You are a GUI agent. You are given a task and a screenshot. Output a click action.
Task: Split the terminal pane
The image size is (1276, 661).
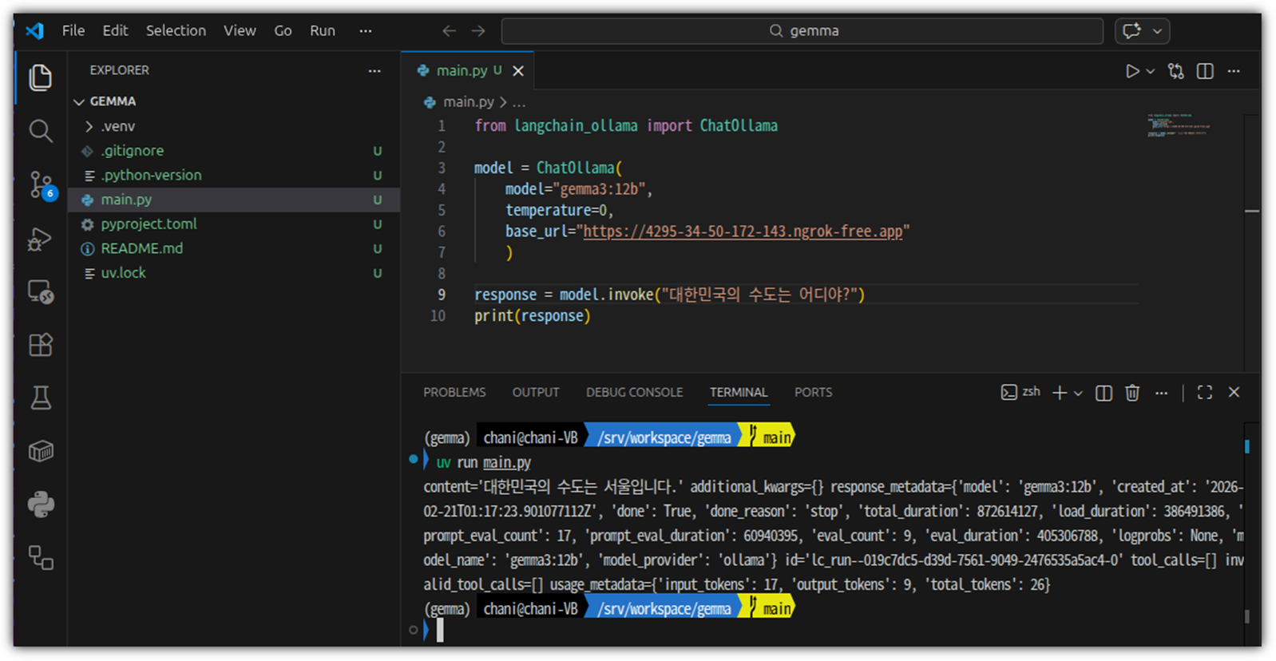tap(1104, 393)
